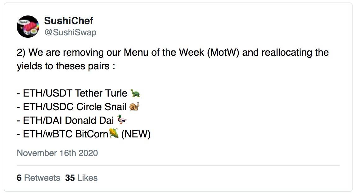Click the ETH/USDC Circle Snail text
The width and height of the screenshot is (357, 195).
coord(75,107)
